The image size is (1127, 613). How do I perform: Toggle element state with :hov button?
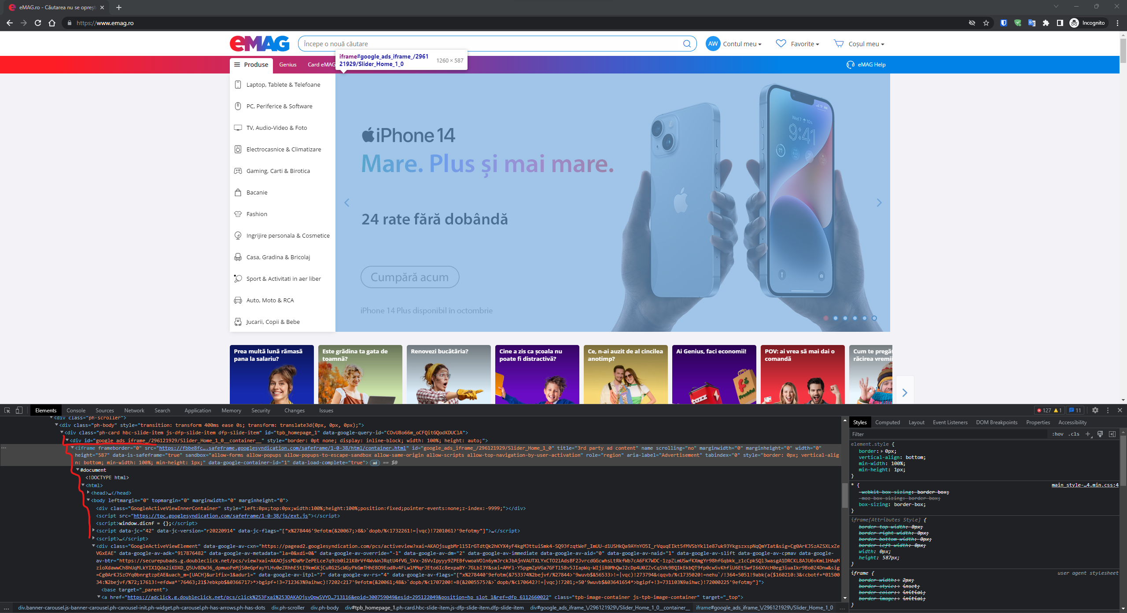[x=1057, y=434]
